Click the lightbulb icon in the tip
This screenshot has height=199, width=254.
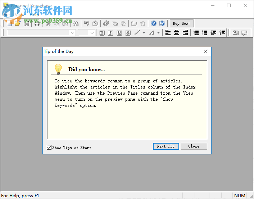pos(58,69)
